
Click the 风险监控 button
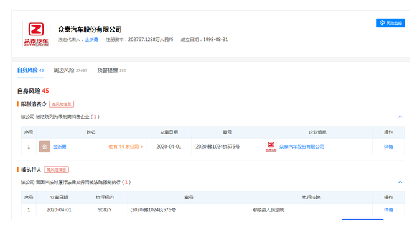click(390, 23)
